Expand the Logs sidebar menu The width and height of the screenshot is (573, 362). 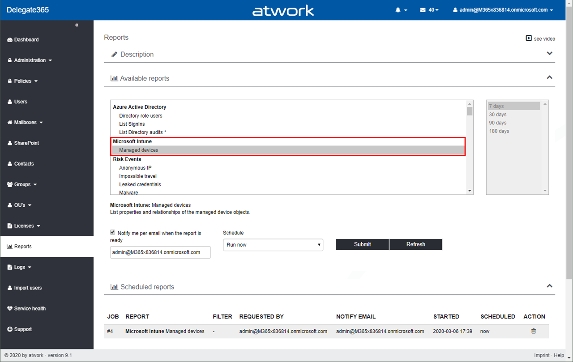[x=20, y=267]
